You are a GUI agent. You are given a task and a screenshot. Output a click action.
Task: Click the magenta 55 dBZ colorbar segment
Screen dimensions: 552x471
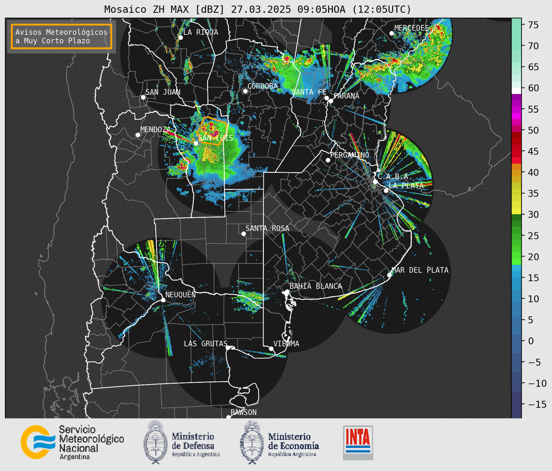click(516, 109)
